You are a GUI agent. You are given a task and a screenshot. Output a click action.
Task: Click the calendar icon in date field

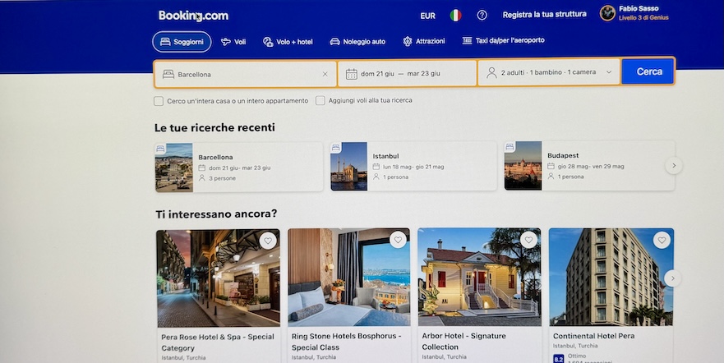352,74
